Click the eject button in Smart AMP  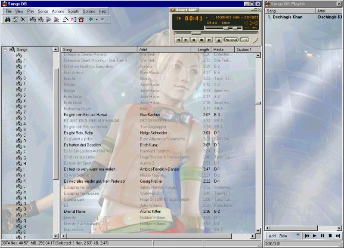click(x=219, y=40)
